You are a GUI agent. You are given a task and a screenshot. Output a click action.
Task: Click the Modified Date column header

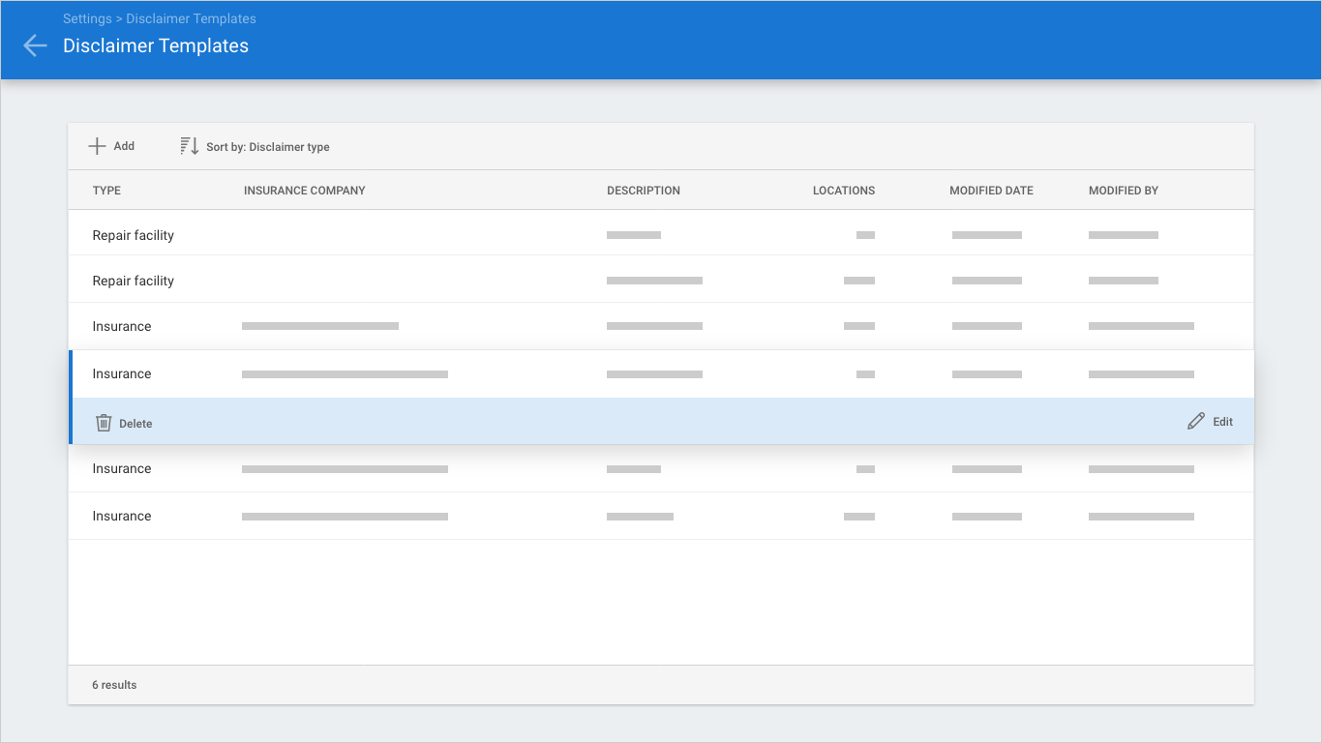(991, 191)
